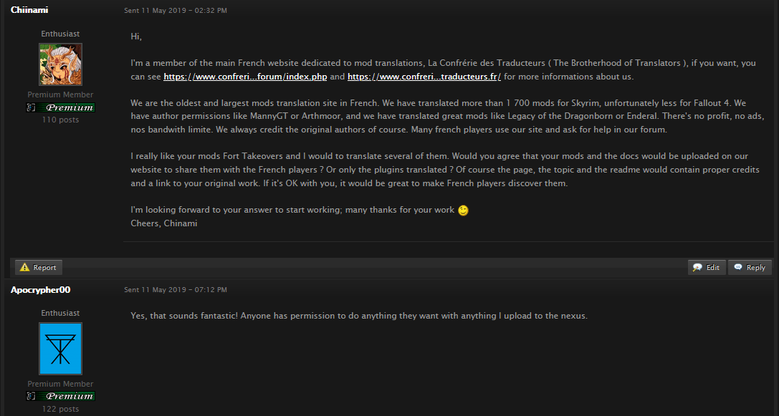Click Apocrypher00's 122 posts count
This screenshot has height=416, width=779.
pyautogui.click(x=61, y=409)
